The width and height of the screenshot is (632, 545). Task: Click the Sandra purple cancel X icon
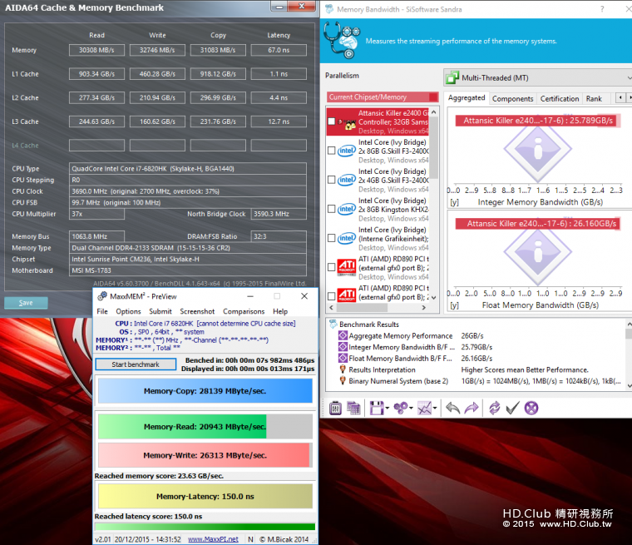click(x=531, y=409)
